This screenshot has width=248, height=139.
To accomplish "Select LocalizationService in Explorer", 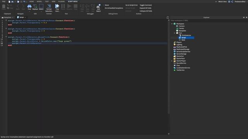I will coord(183,68).
